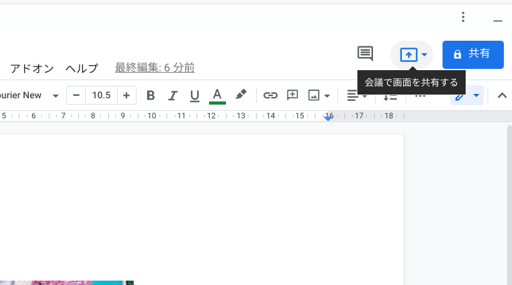Open the ヘルプ menu
This screenshot has width=512, height=285.
pyautogui.click(x=81, y=68)
